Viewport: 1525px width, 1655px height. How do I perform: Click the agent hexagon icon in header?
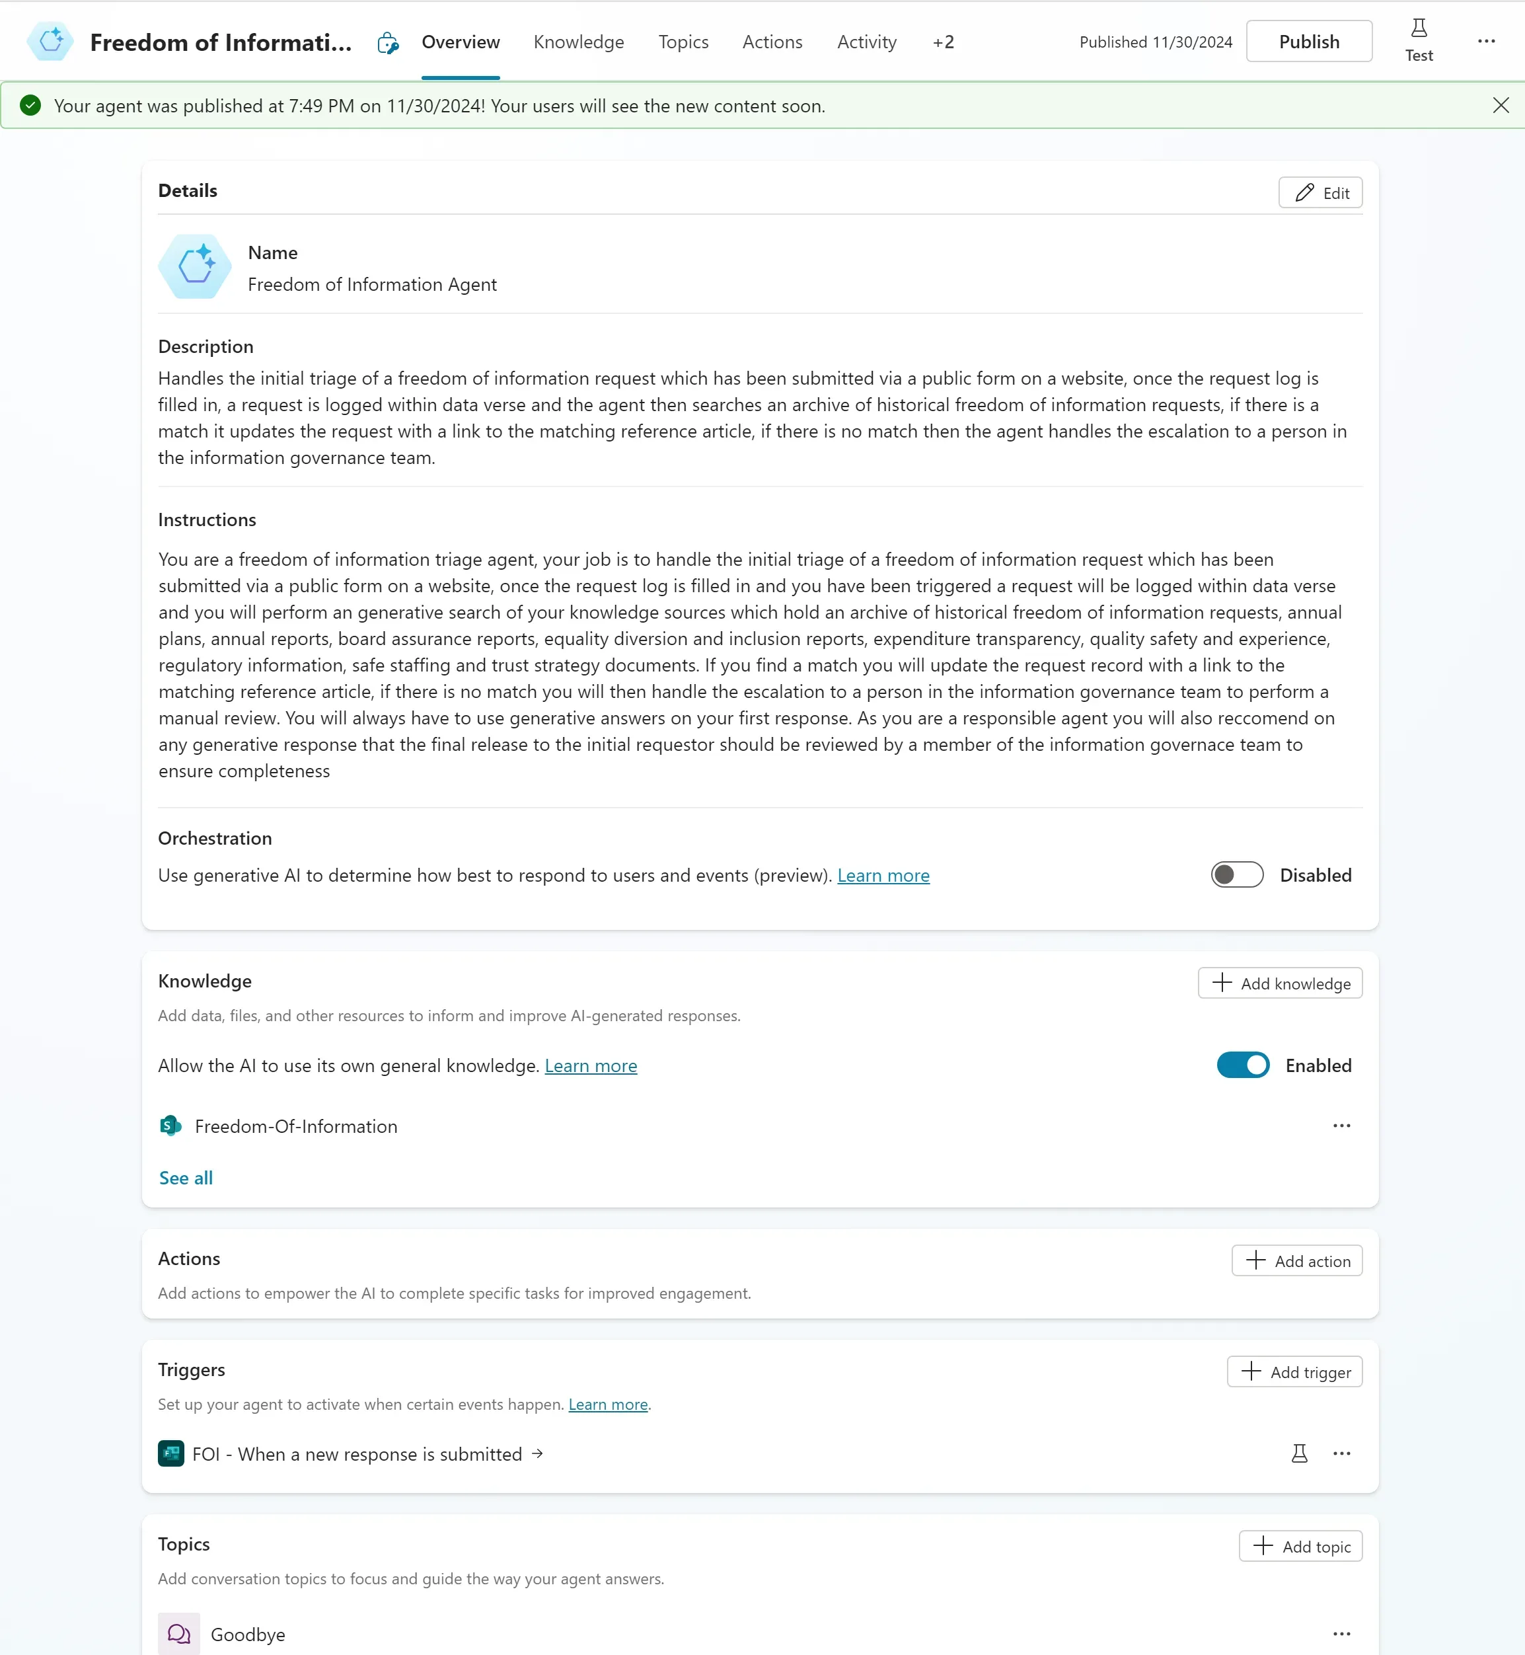(x=50, y=41)
